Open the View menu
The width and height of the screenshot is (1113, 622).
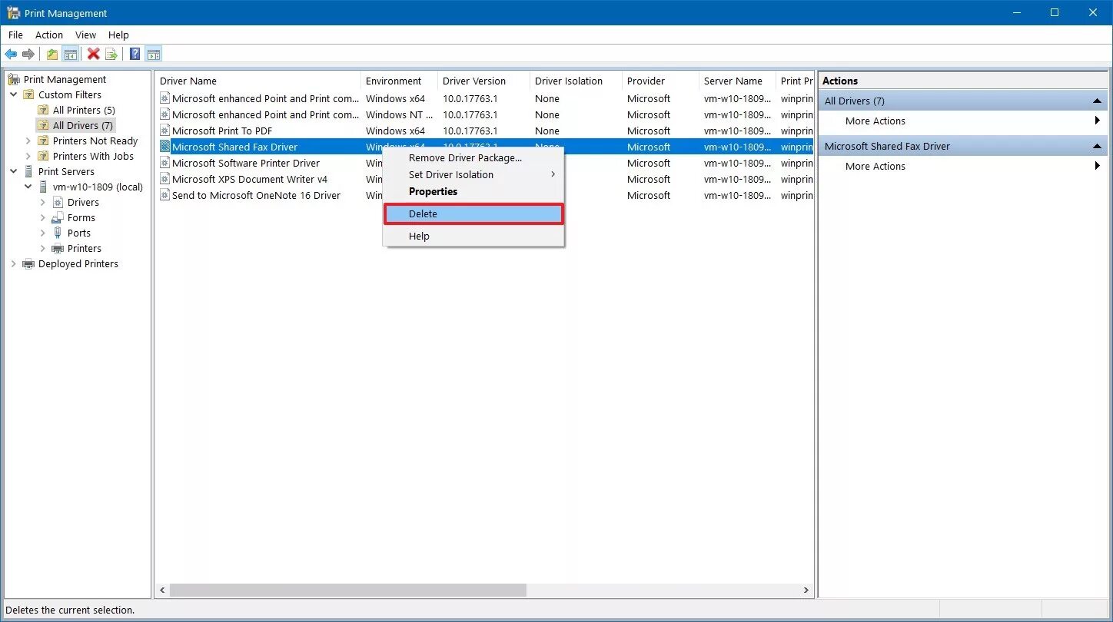85,35
